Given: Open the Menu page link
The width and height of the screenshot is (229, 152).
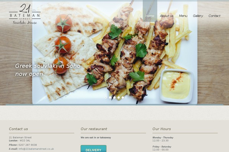Looking at the screenshot, I should pyautogui.click(x=183, y=16).
